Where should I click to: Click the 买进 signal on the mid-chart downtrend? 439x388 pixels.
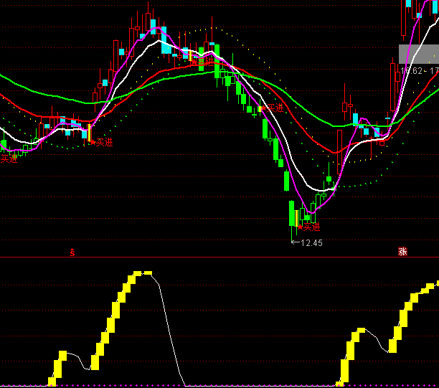274,108
